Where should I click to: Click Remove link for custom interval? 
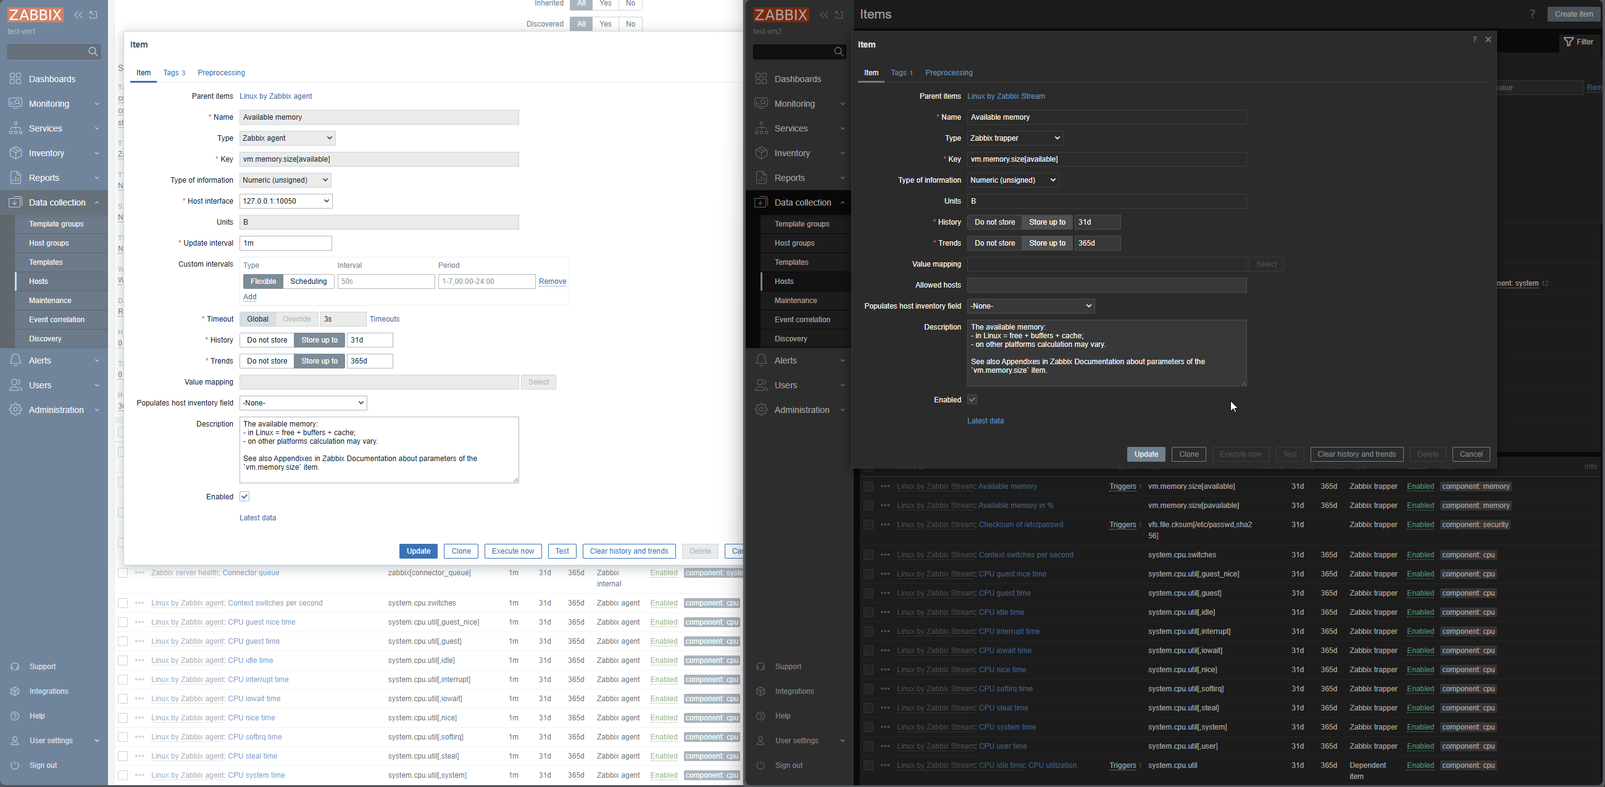click(x=552, y=282)
